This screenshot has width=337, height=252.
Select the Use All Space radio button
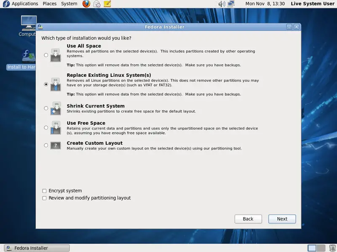tap(46, 55)
